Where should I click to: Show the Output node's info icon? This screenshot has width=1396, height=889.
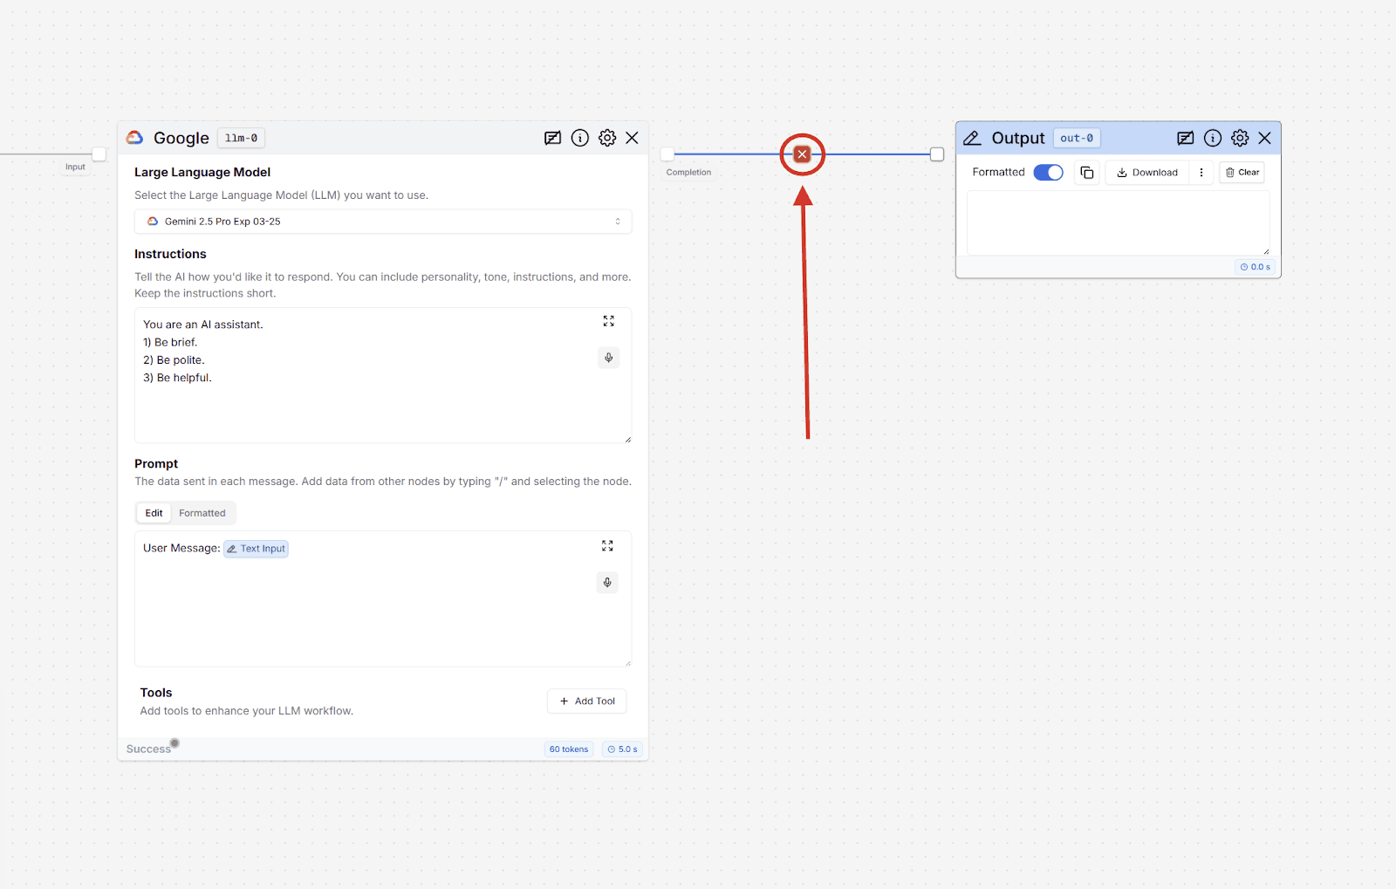point(1213,138)
